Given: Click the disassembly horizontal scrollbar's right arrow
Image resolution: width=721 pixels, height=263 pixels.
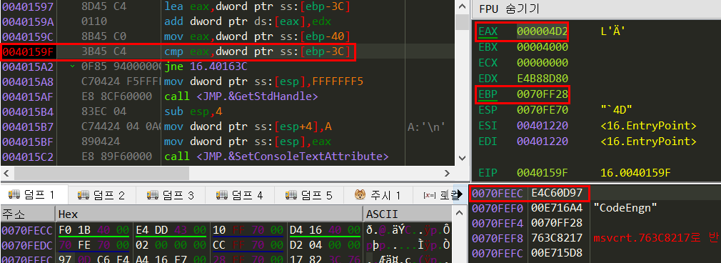Looking at the screenshot, I should tap(446, 173).
